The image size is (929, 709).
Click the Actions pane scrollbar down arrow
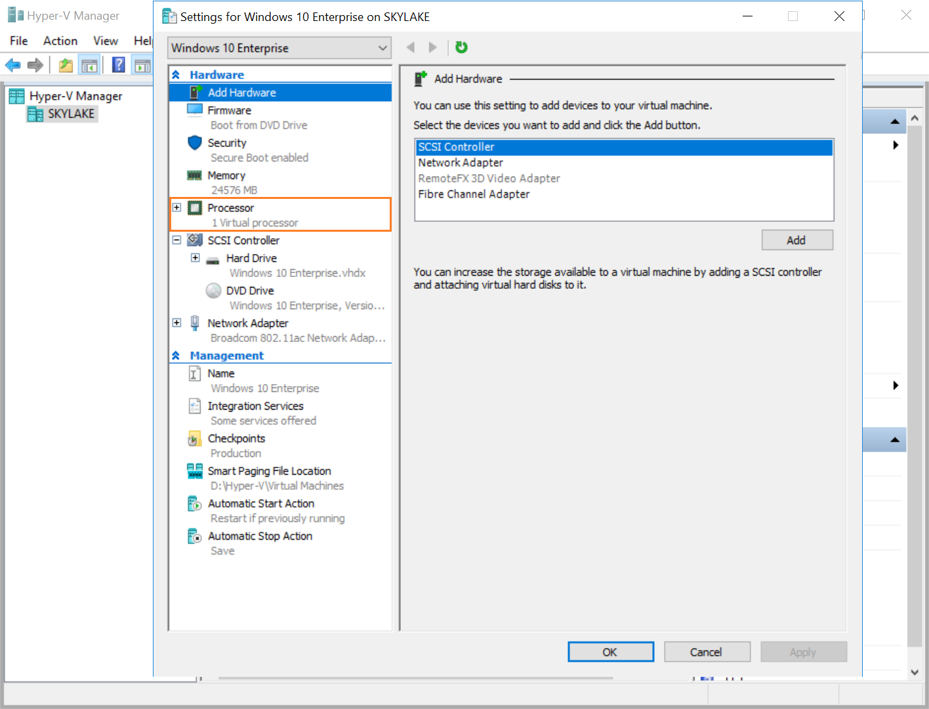click(x=915, y=672)
